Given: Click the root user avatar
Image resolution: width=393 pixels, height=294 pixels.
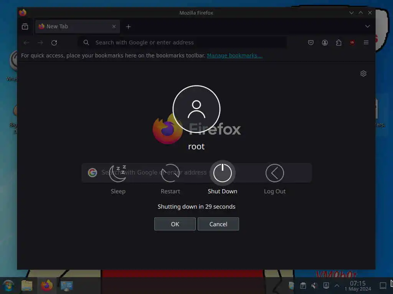Looking at the screenshot, I should pyautogui.click(x=196, y=109).
